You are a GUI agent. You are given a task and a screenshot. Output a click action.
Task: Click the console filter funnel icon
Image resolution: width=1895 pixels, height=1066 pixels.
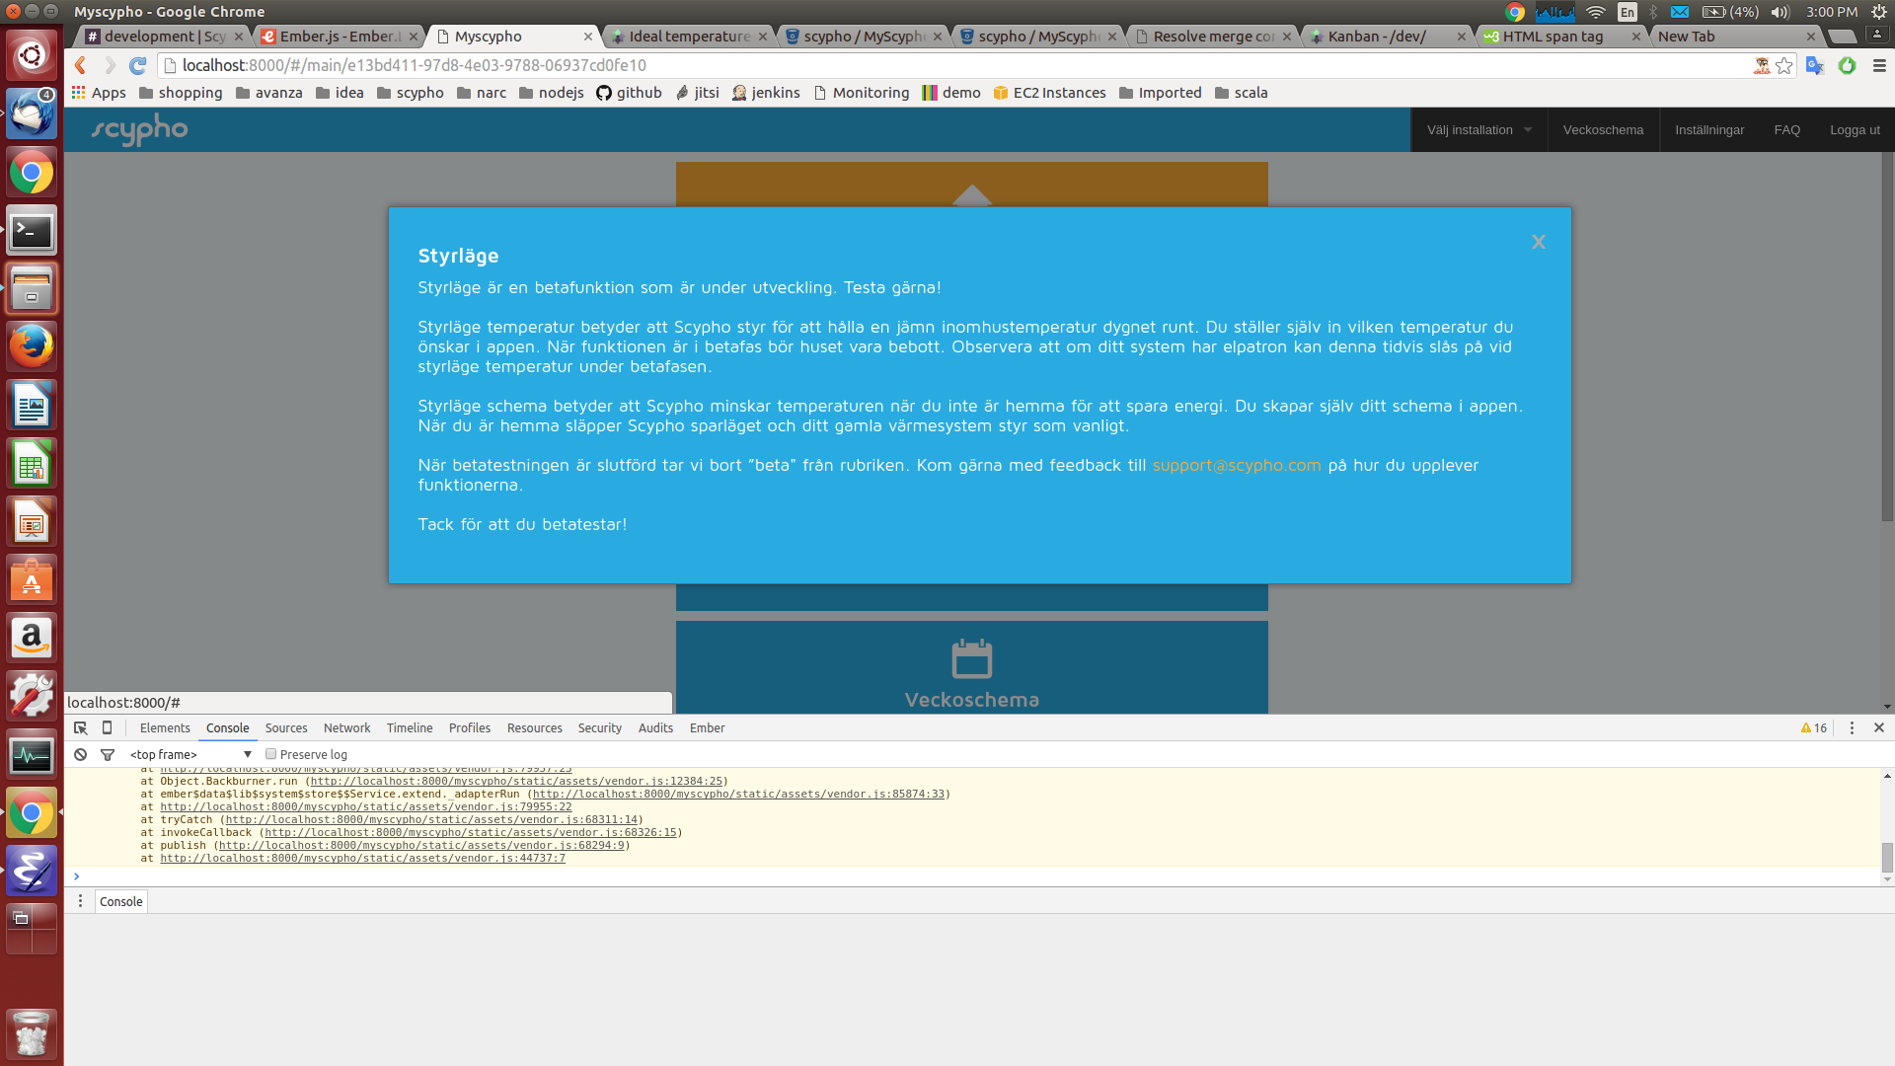[x=108, y=755]
